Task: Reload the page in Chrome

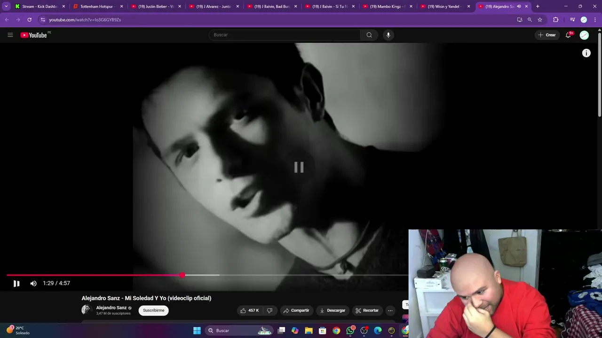Action: click(29, 20)
